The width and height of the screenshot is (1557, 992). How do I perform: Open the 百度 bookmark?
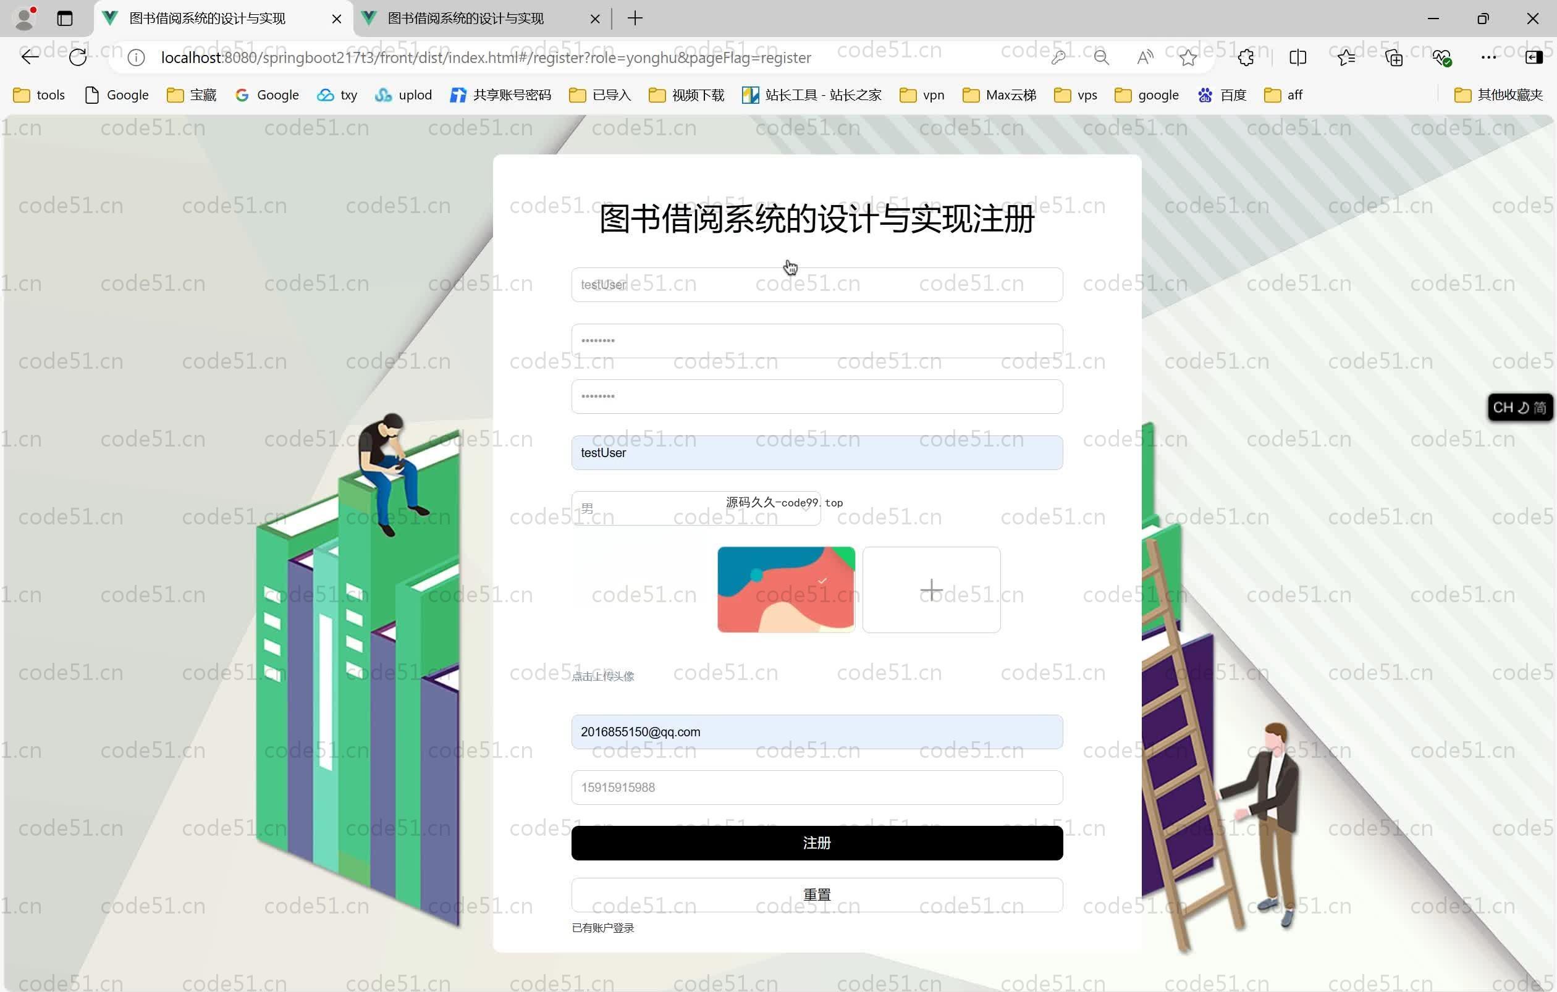1222,95
